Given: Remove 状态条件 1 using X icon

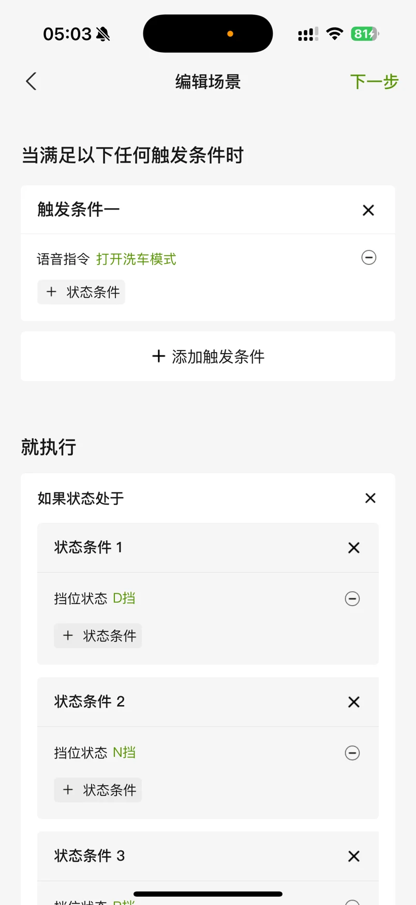Looking at the screenshot, I should (354, 548).
